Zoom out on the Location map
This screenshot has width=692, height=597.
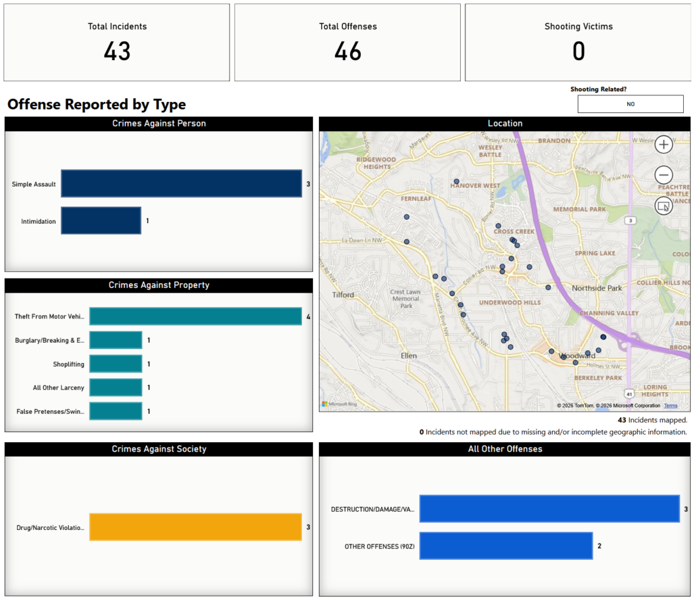click(664, 174)
